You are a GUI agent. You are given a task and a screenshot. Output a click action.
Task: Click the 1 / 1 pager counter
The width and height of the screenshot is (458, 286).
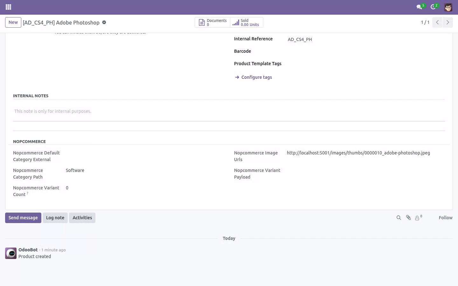[x=425, y=22]
